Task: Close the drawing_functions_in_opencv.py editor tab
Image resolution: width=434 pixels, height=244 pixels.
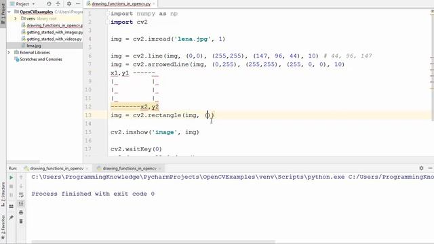Action: click(x=154, y=4)
